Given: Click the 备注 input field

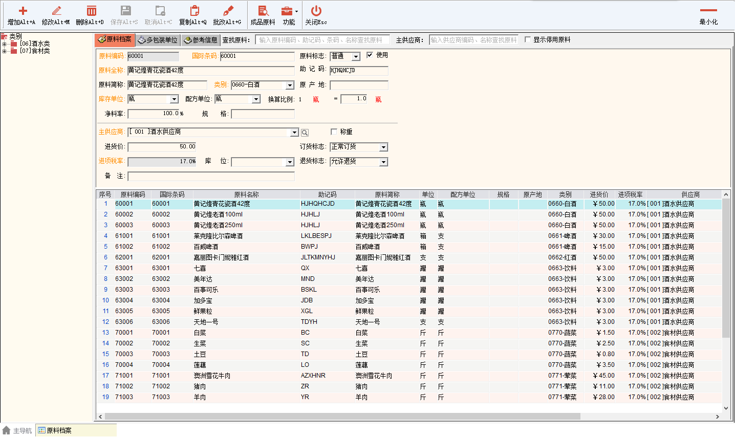Looking at the screenshot, I should tap(211, 176).
